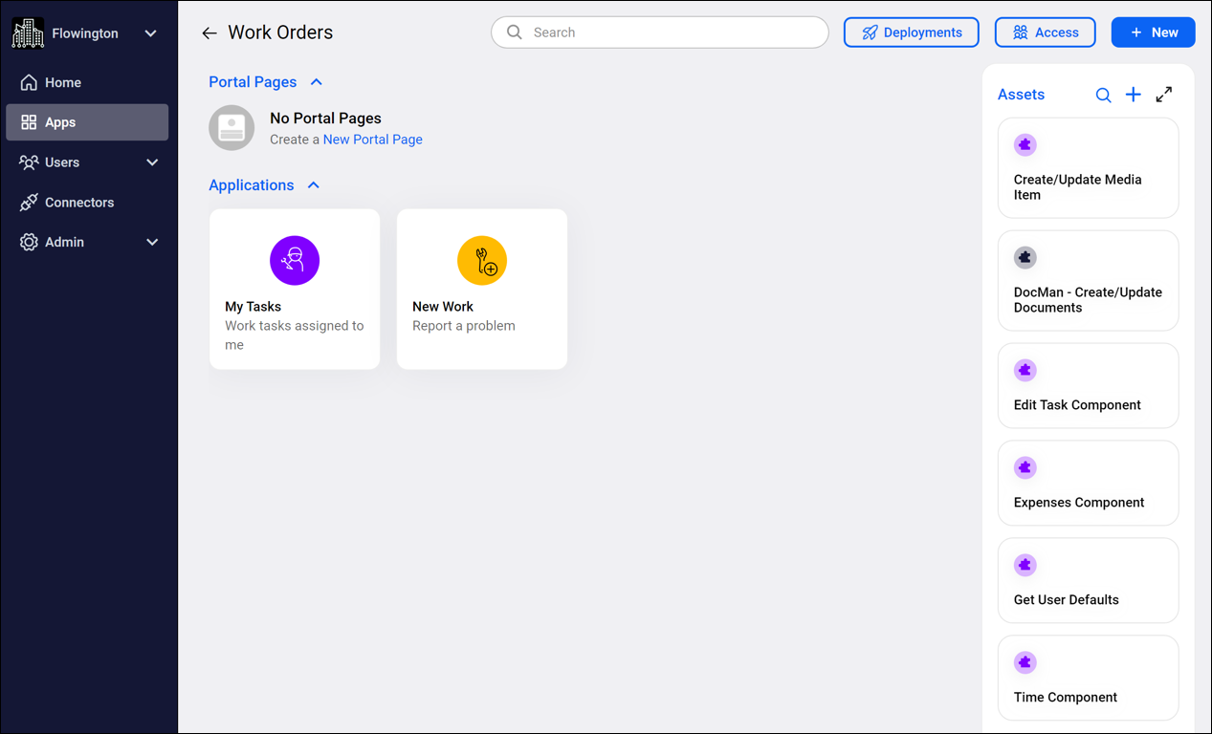Screen dimensions: 1212x734
Task: Expand the Users submenu chevron
Action: pyautogui.click(x=152, y=162)
